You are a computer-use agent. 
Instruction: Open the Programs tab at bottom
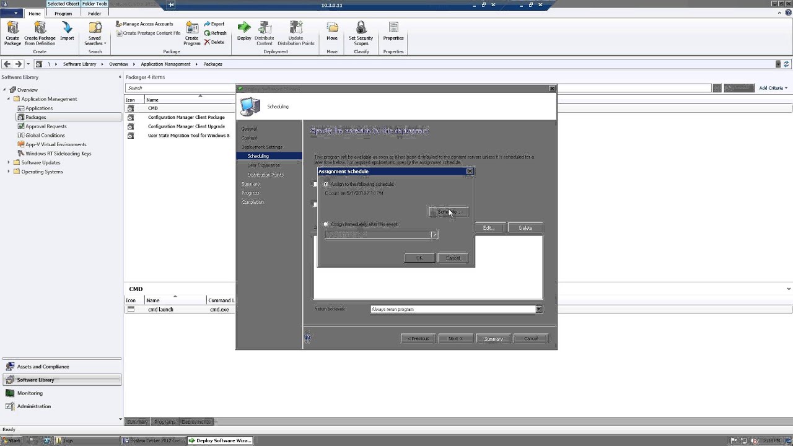165,422
